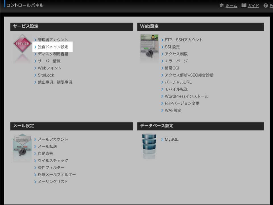Open 迷惑メールフィルター settings
Image resolution: width=273 pixels, height=205 pixels.
coord(57,175)
